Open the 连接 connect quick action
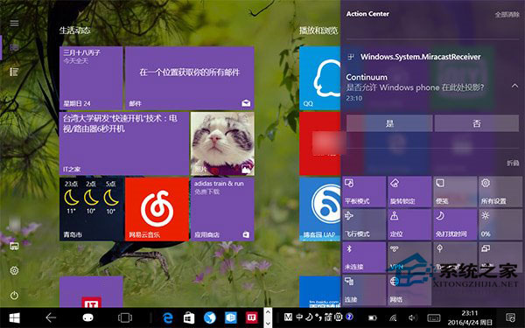 tap(364, 290)
